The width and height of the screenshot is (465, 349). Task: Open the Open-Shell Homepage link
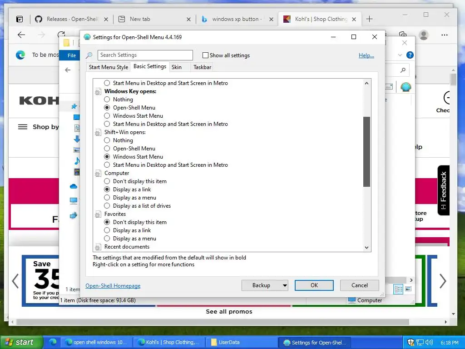(x=113, y=286)
